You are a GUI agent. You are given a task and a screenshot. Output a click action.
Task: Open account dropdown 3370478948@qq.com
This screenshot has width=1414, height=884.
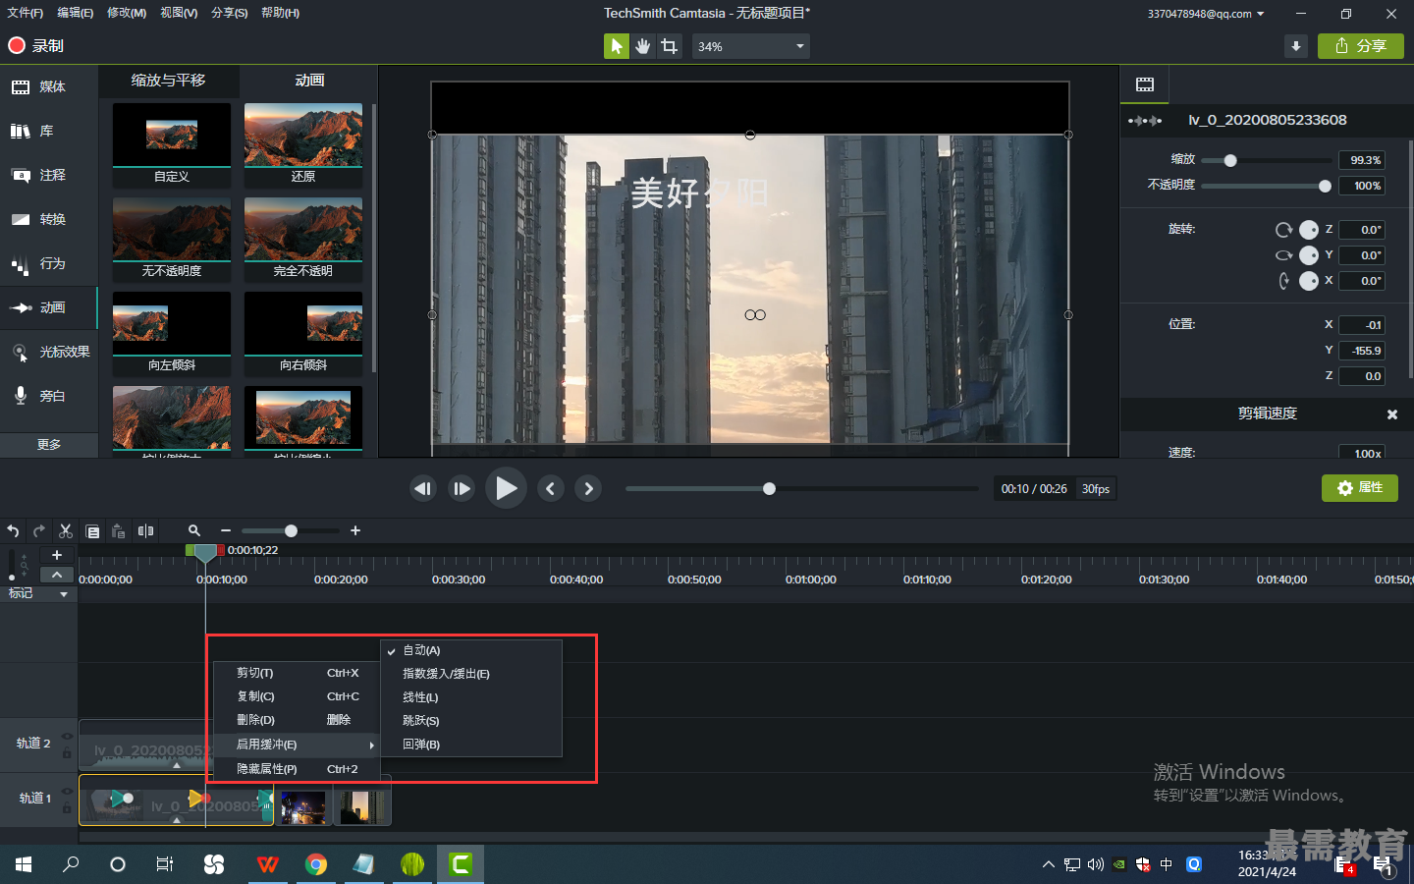coord(1206,14)
